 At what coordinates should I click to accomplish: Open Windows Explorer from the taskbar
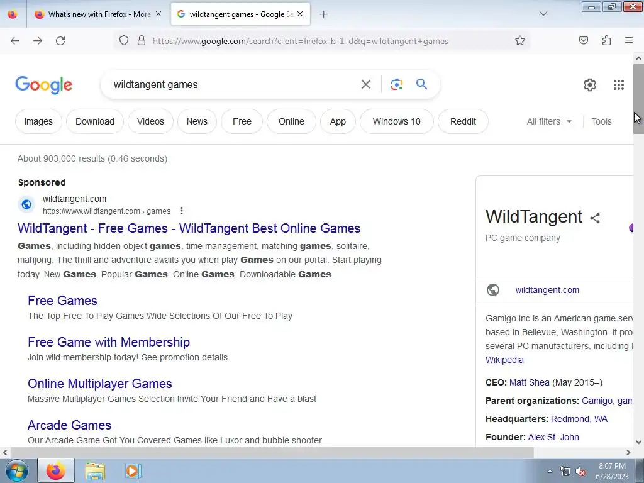point(95,470)
